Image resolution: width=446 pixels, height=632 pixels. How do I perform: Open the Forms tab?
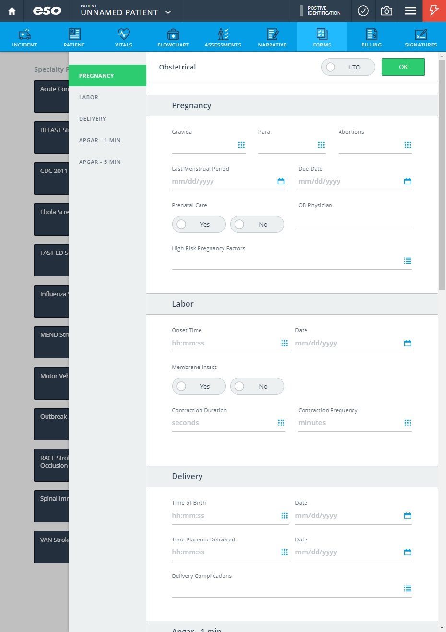click(322, 37)
